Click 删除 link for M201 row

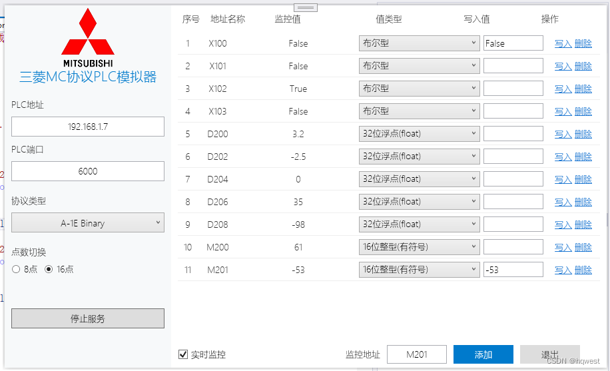[x=583, y=269]
